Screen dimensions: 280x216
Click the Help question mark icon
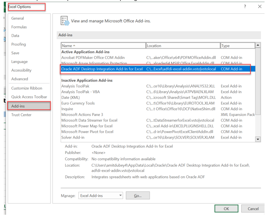pyautogui.click(x=245, y=6)
